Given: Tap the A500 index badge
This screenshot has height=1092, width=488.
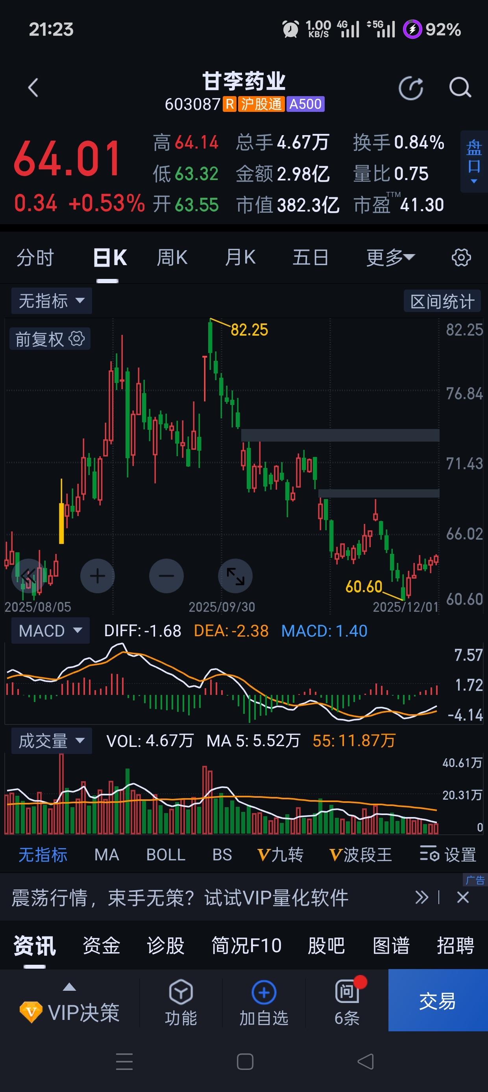Looking at the screenshot, I should click(x=305, y=104).
